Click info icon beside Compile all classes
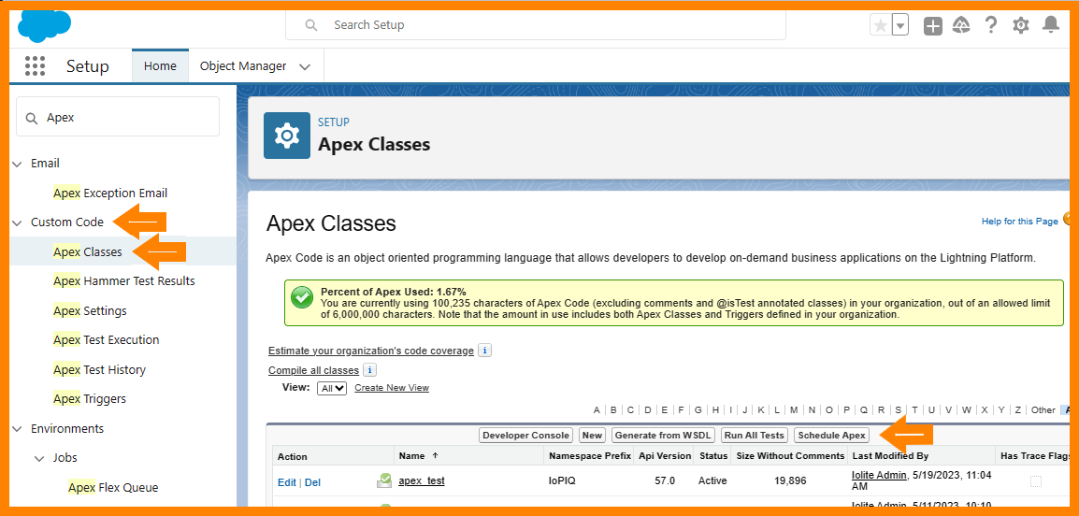This screenshot has height=516, width=1079. tap(369, 370)
